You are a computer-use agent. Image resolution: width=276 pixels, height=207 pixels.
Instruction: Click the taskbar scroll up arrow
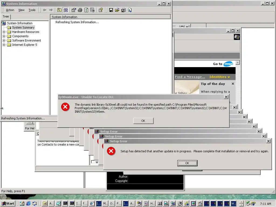coord(241,202)
